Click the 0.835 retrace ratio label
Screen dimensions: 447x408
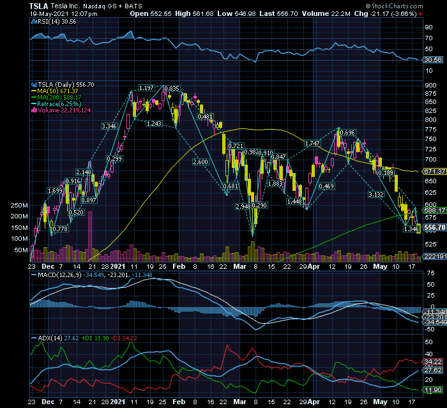(x=172, y=89)
